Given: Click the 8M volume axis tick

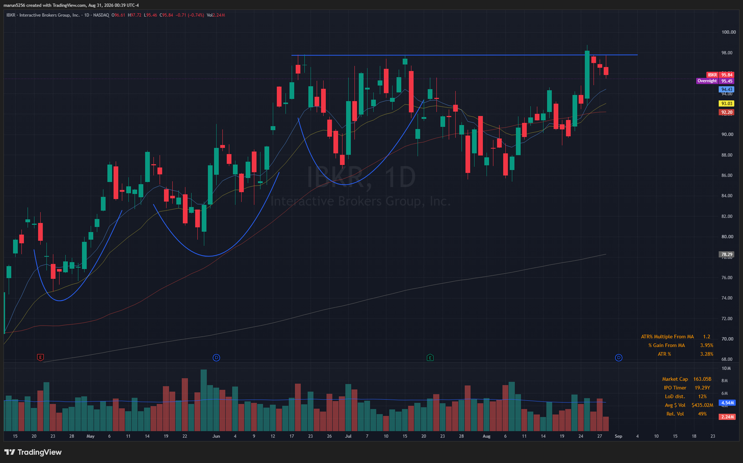Looking at the screenshot, I should tap(725, 381).
